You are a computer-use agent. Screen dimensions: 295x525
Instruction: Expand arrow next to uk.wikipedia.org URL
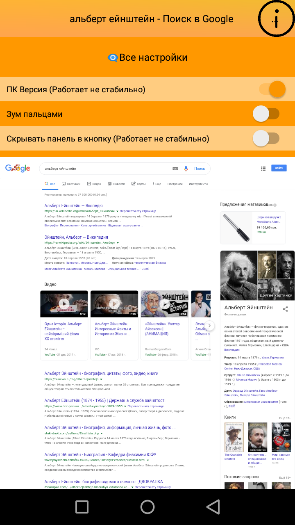(x=117, y=211)
